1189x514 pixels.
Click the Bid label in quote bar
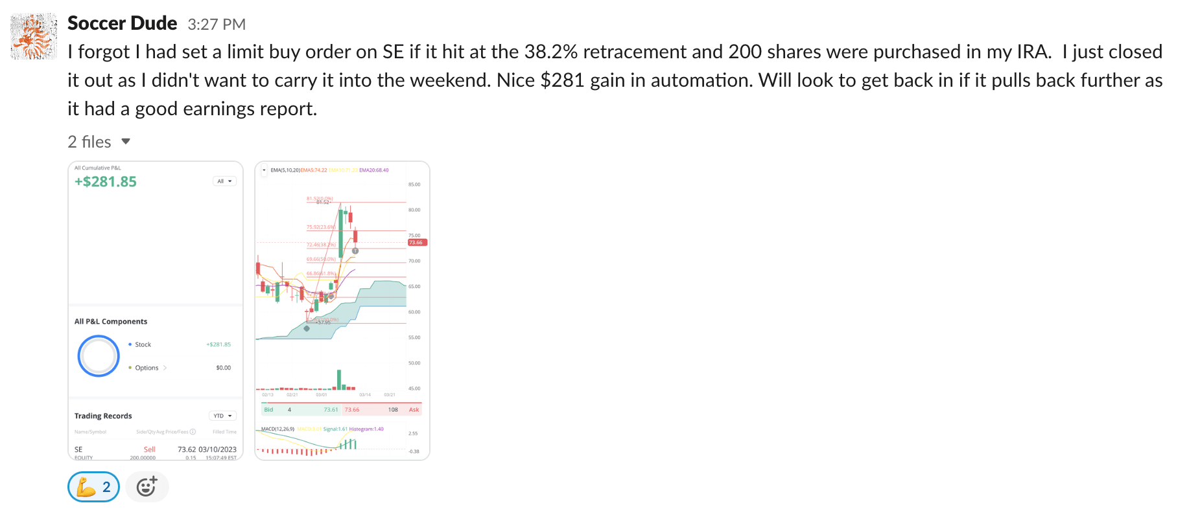click(268, 410)
